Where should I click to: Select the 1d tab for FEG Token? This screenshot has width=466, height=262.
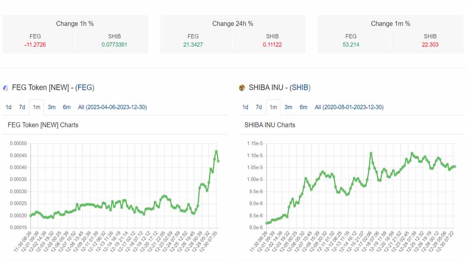9,107
